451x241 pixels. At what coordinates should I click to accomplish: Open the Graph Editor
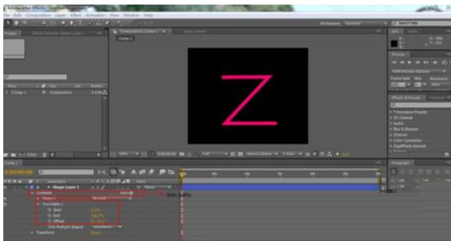point(171,172)
